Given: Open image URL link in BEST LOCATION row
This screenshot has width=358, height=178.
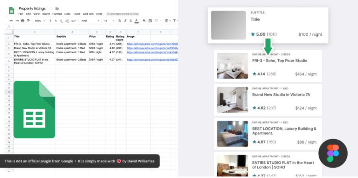Looking at the screenshot, I should (x=152, y=52).
